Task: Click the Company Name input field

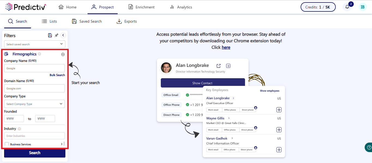Action: tap(34, 68)
